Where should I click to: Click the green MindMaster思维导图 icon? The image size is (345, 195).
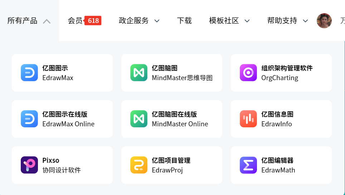coord(139,73)
